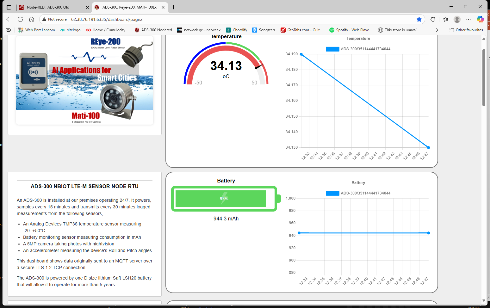Open the tab actions menu icon
The height and width of the screenshot is (308, 490).
(9, 7)
